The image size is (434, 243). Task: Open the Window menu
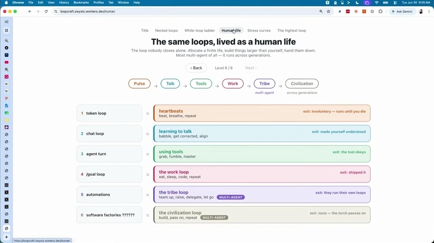[123, 3]
